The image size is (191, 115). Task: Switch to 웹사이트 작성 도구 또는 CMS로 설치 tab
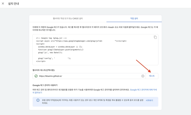point(68,19)
